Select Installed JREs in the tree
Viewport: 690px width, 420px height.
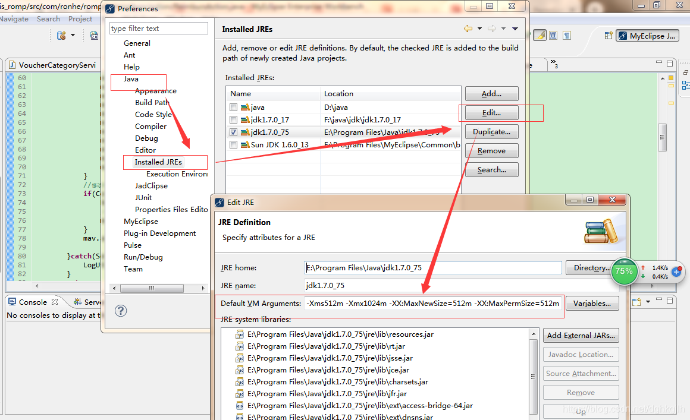(x=158, y=162)
